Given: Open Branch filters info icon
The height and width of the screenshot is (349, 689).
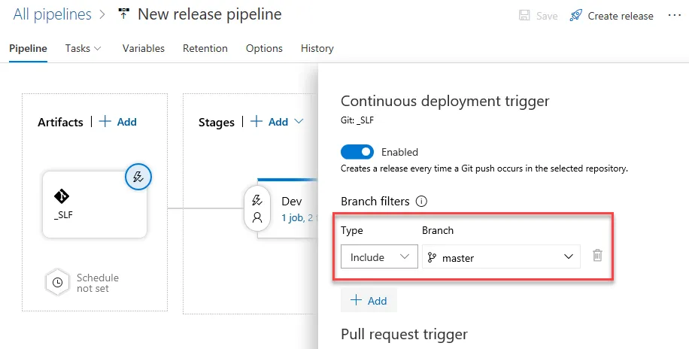Looking at the screenshot, I should click(422, 202).
